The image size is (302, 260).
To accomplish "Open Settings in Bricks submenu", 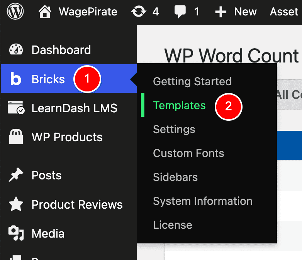I will click(174, 129).
